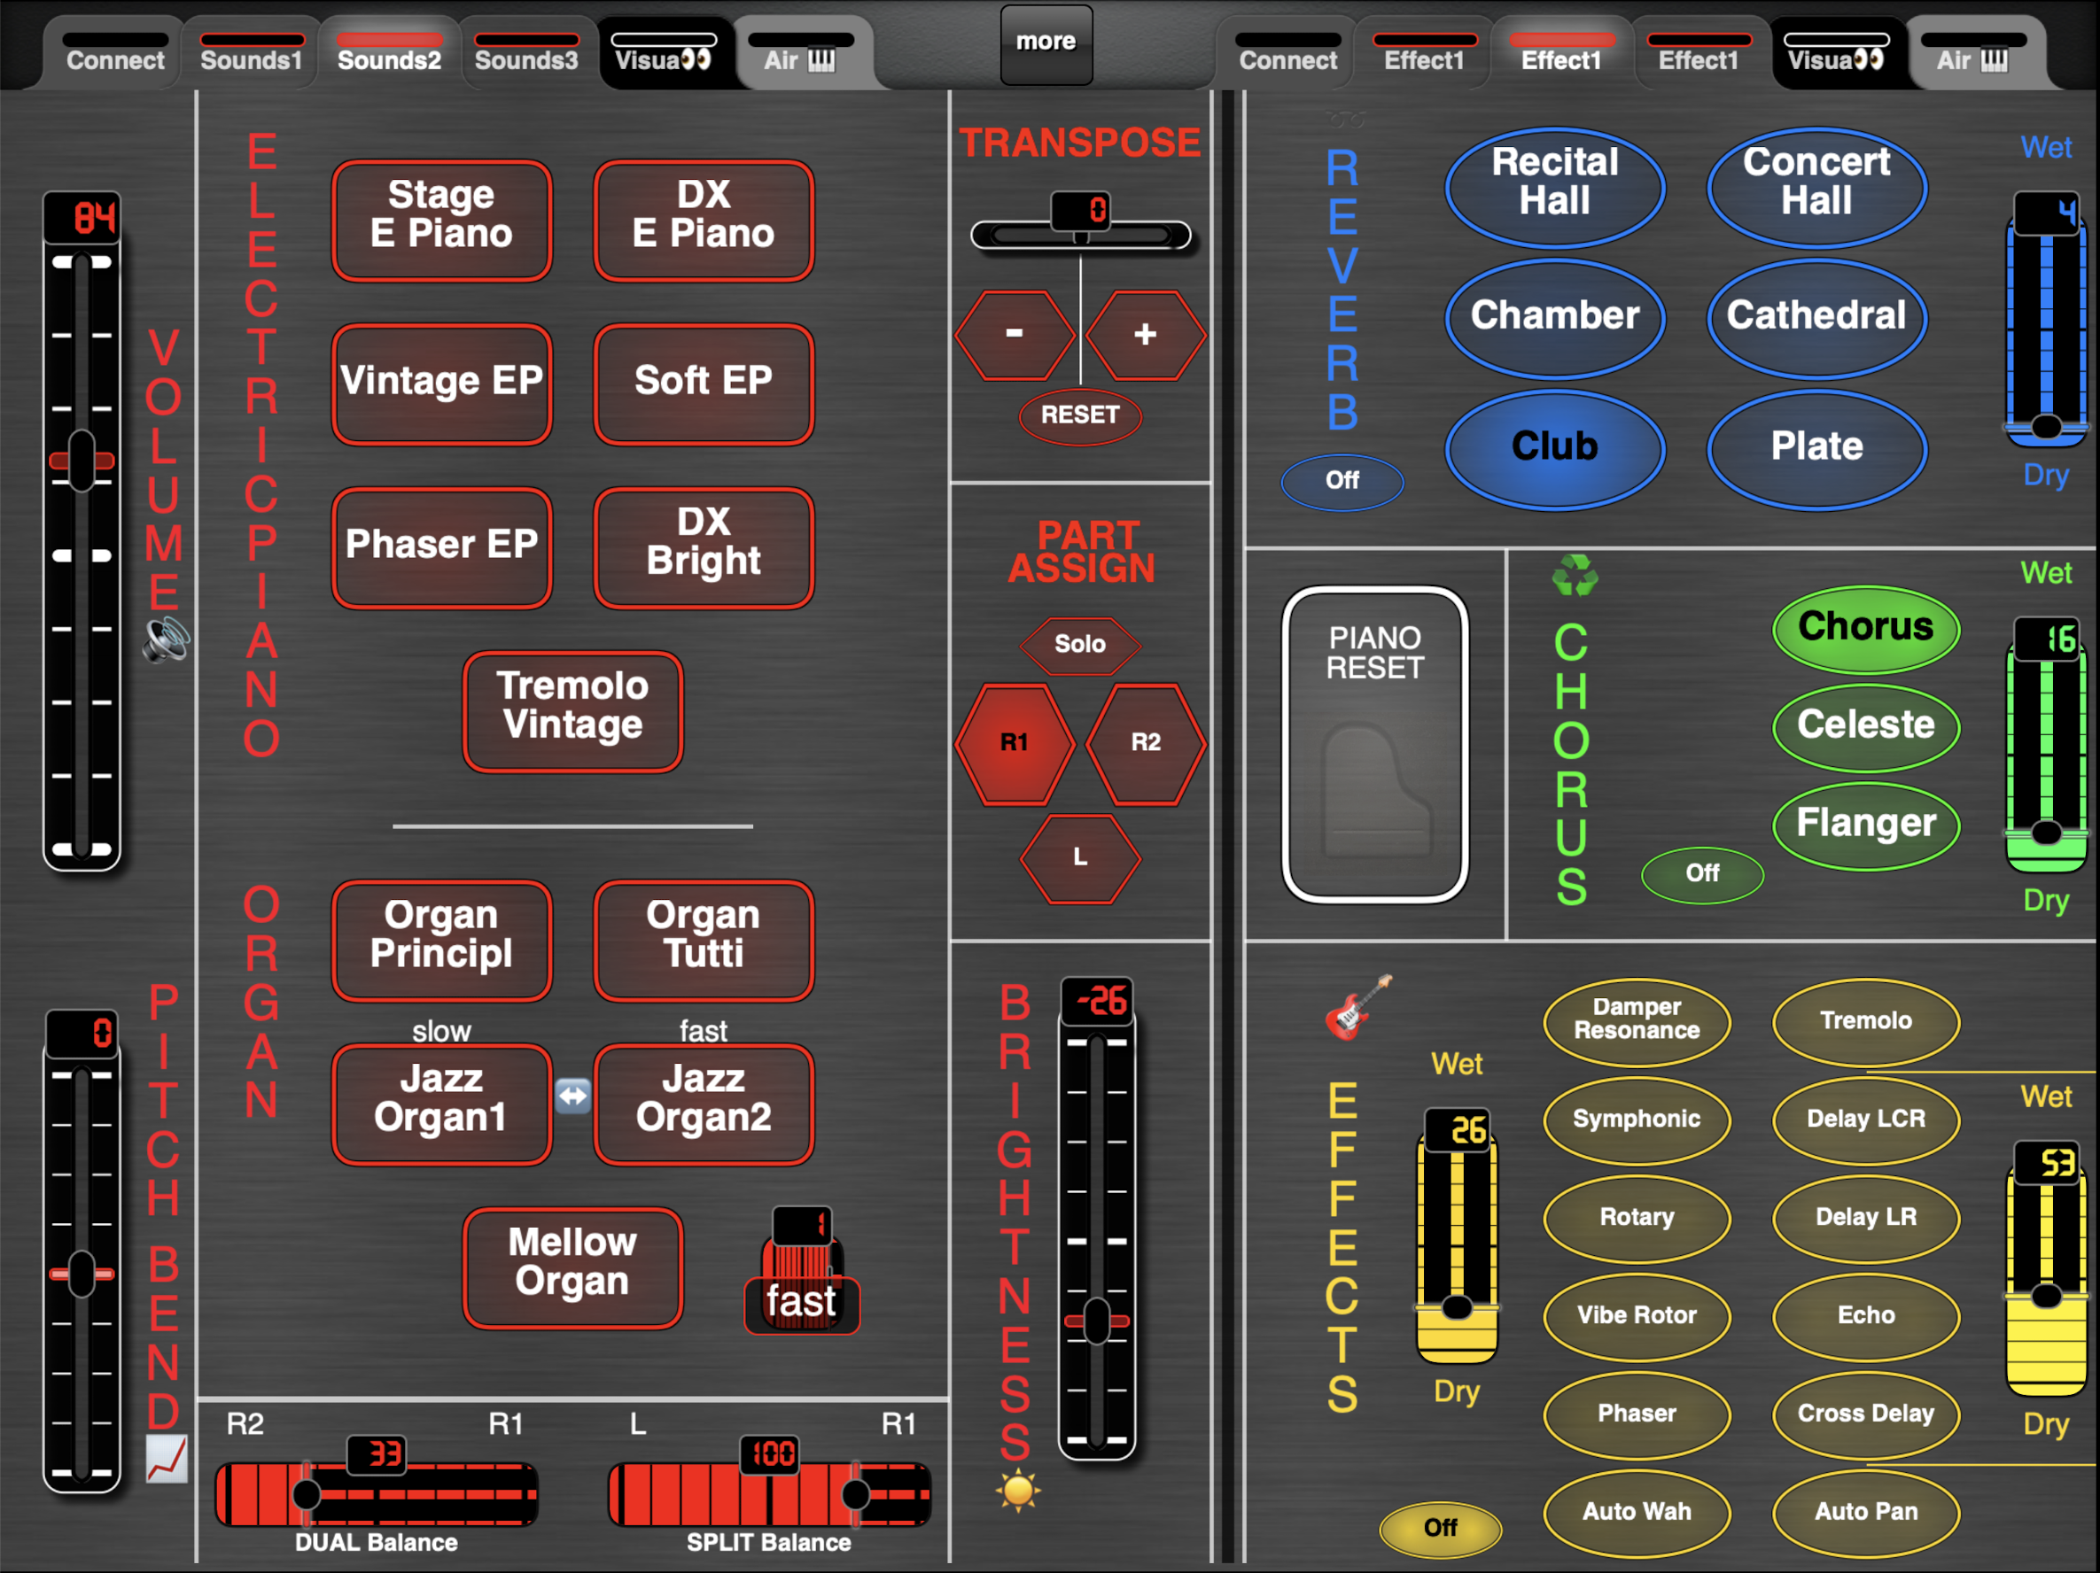Screen dimensions: 2100x1573
Task: Click the green recycle chorus icon
Action: point(1574,576)
